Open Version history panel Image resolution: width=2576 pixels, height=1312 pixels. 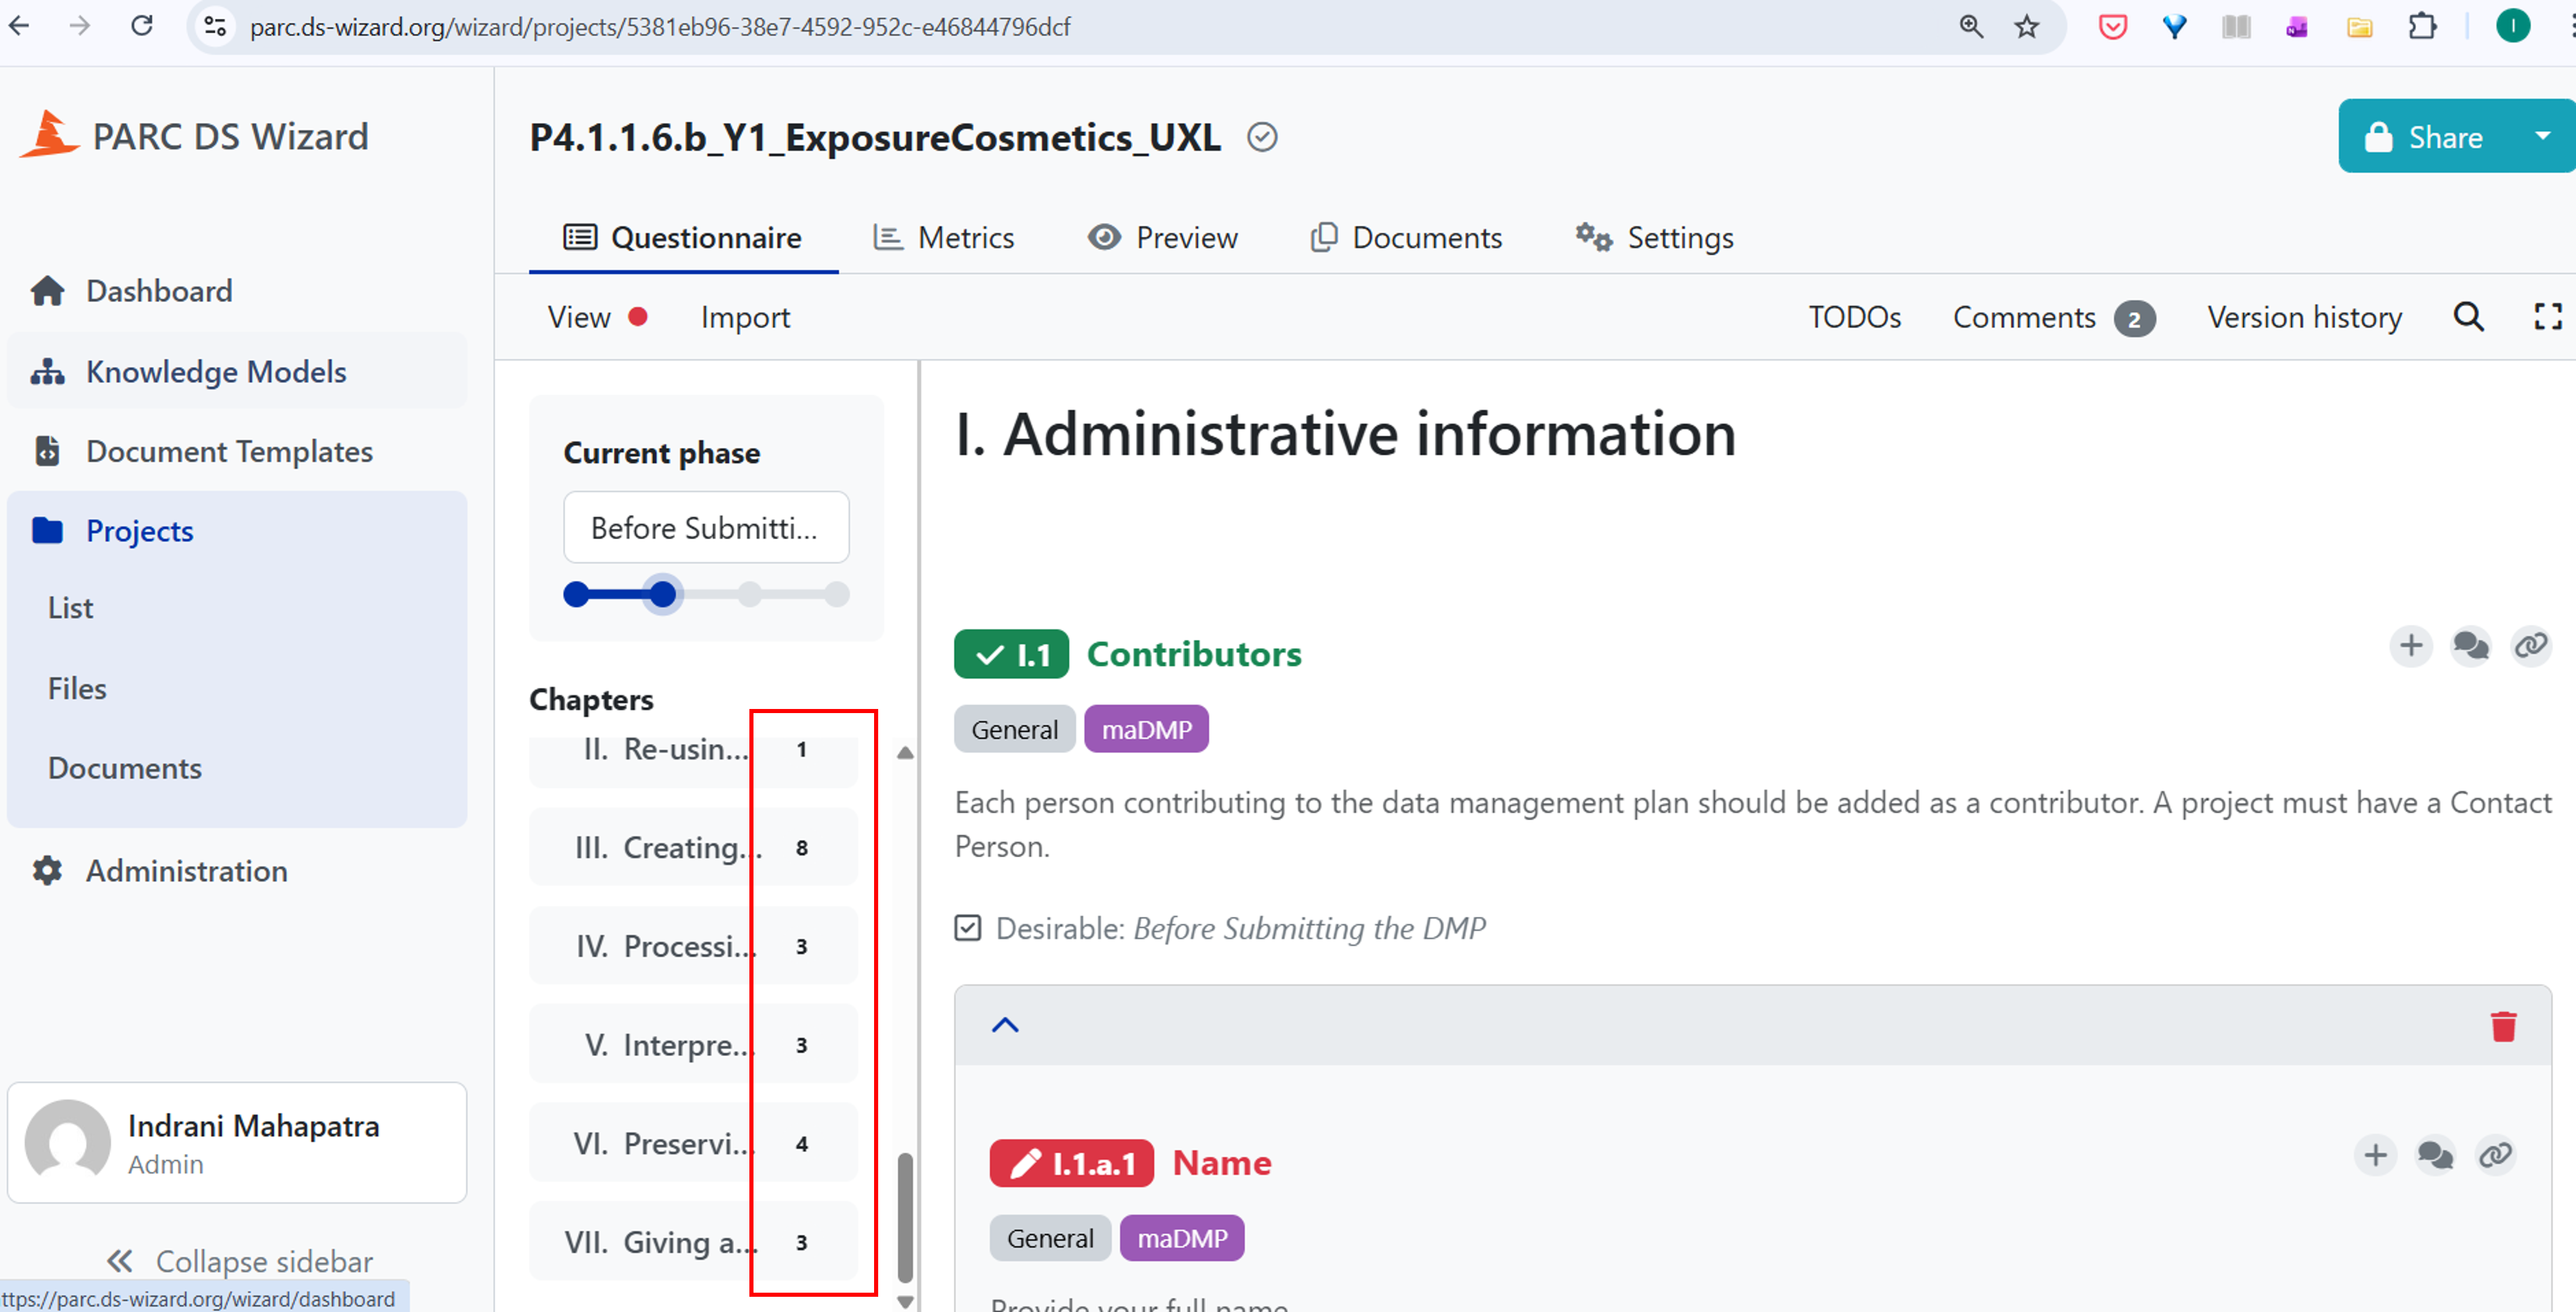[2304, 317]
